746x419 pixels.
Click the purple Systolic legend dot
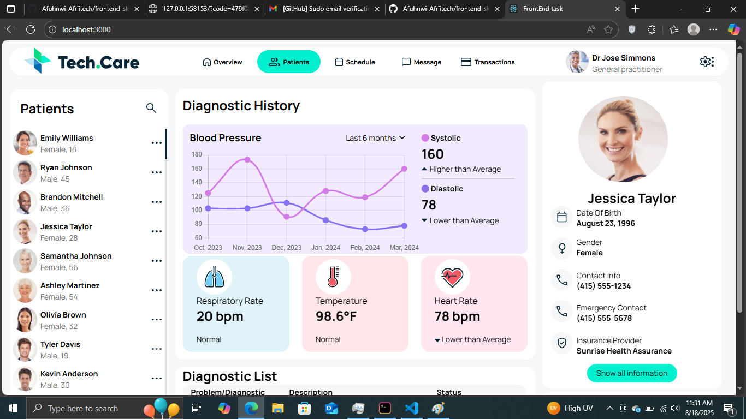click(425, 138)
